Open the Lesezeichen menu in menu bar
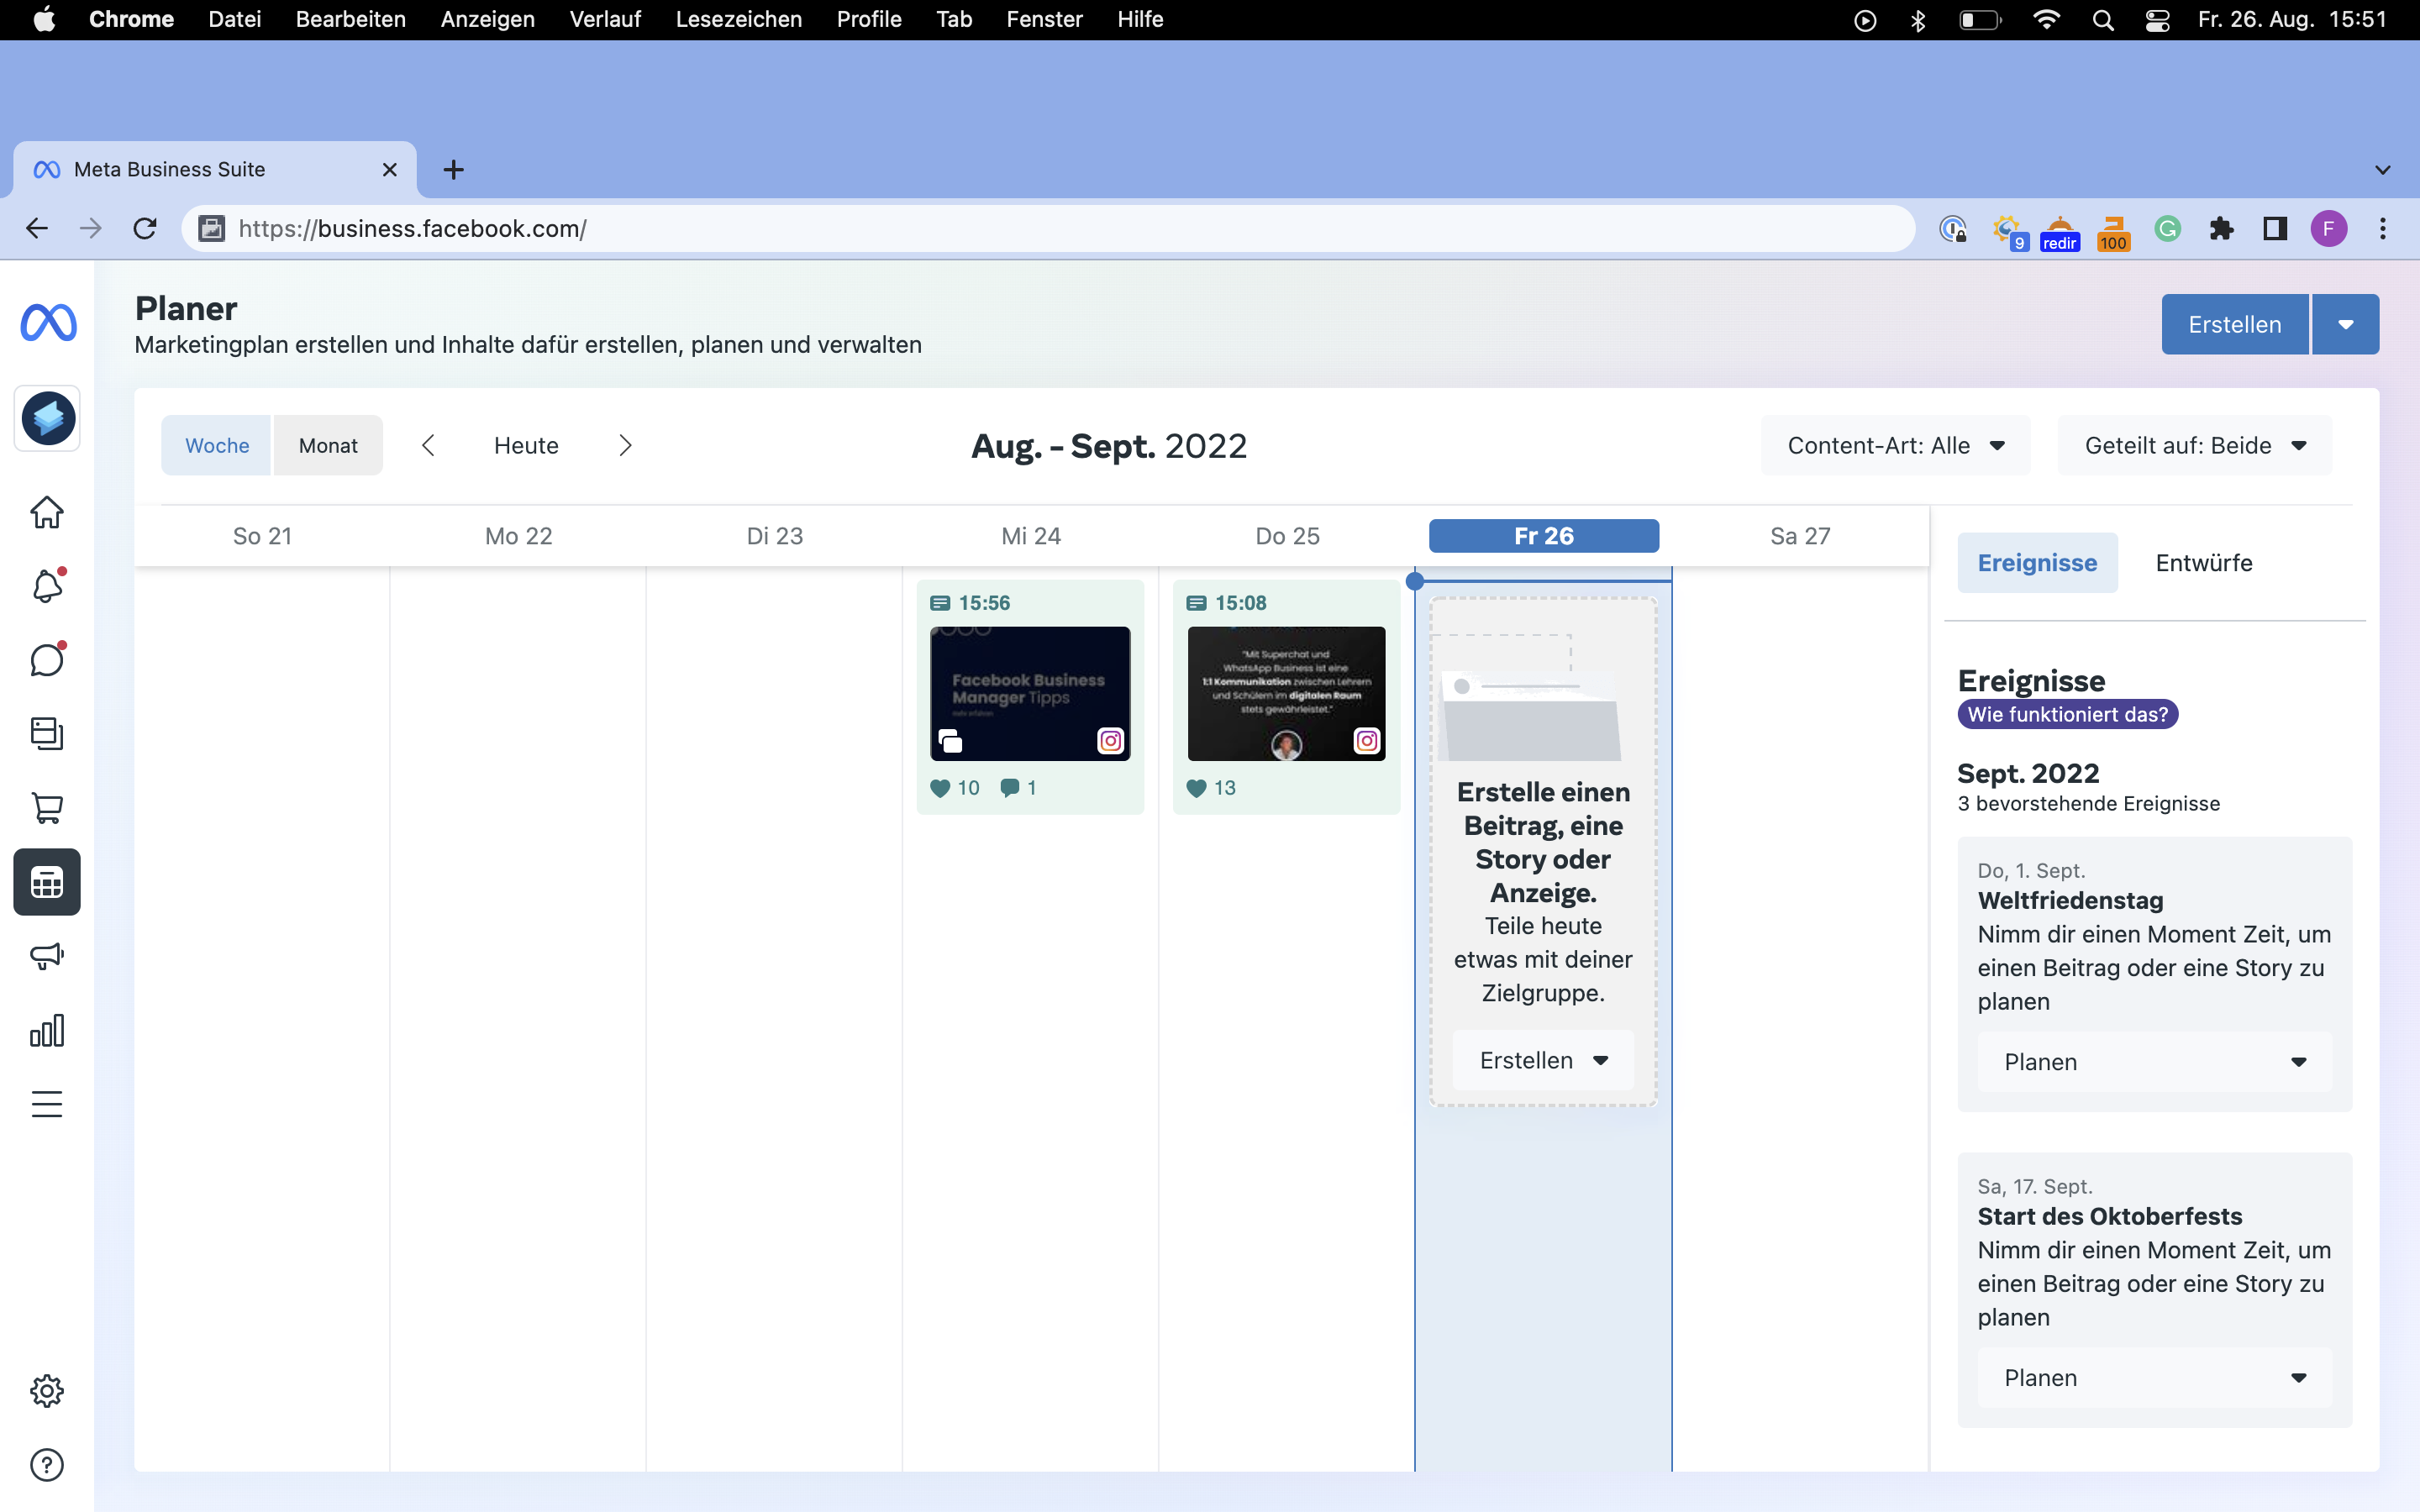The width and height of the screenshot is (2420, 1512). (738, 19)
